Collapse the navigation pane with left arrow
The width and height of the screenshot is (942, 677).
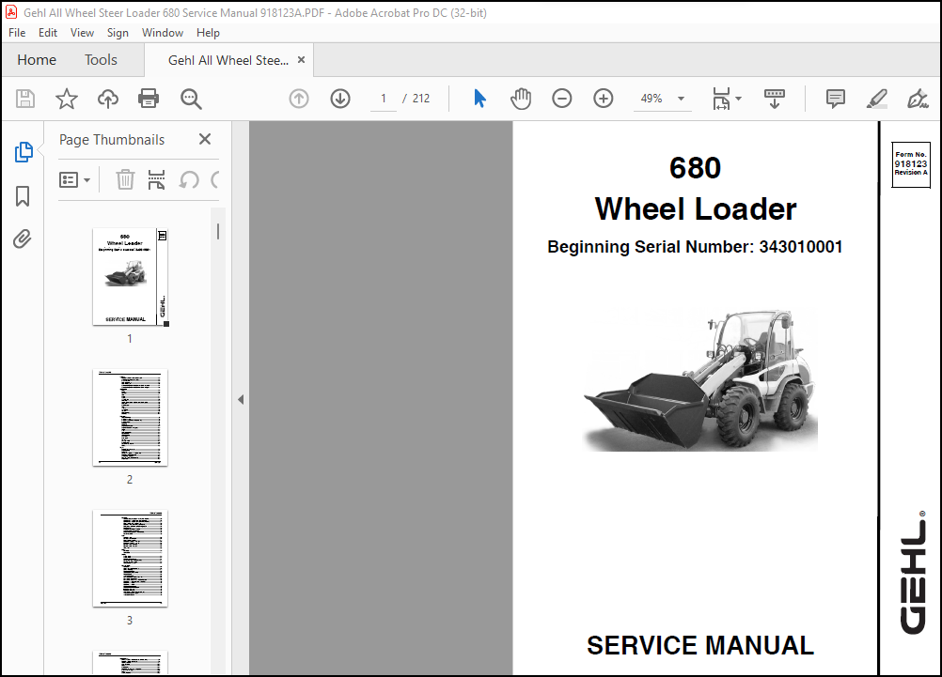pos(241,399)
